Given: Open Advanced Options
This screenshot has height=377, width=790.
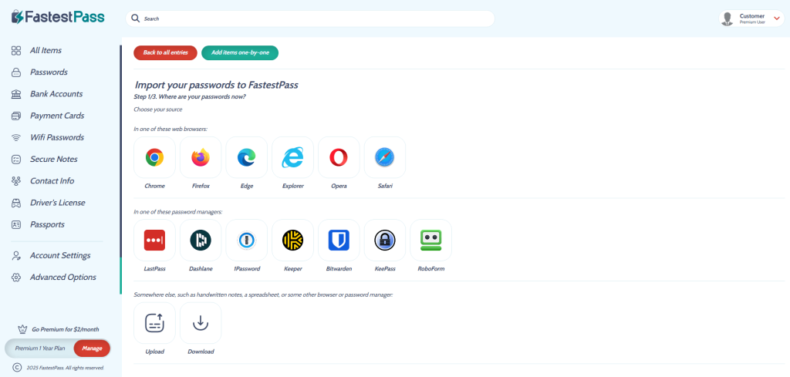Looking at the screenshot, I should pyautogui.click(x=63, y=277).
